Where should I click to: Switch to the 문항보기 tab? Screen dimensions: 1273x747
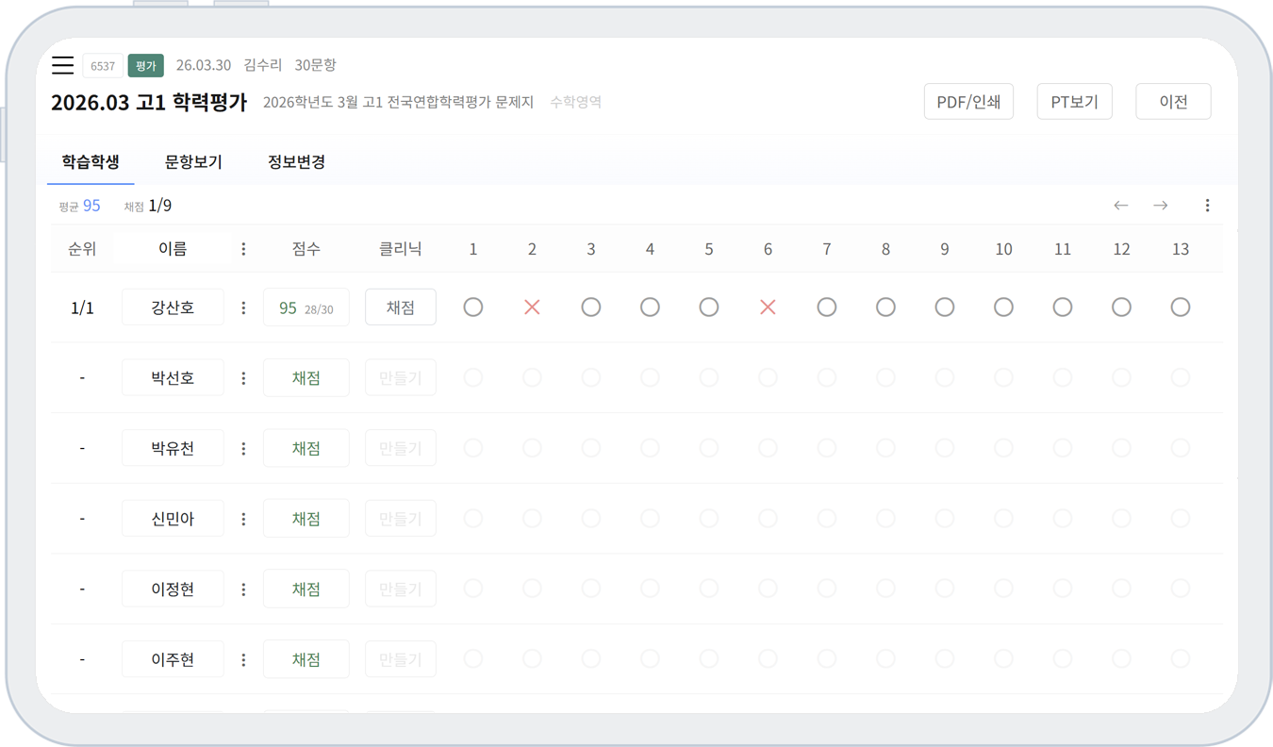pyautogui.click(x=193, y=162)
